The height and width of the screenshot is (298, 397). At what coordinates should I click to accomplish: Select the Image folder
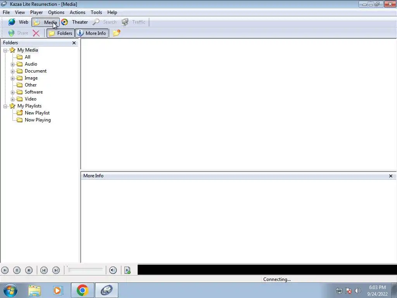coord(31,78)
